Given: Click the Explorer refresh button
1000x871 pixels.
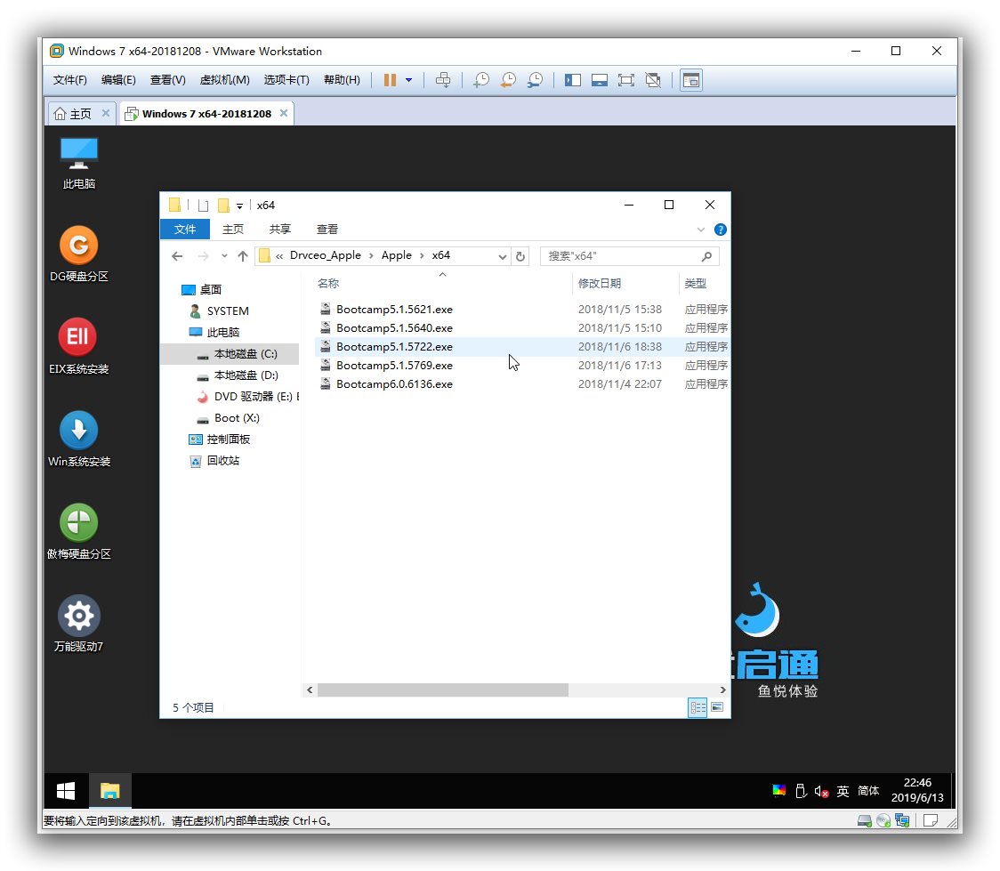Looking at the screenshot, I should click(520, 256).
